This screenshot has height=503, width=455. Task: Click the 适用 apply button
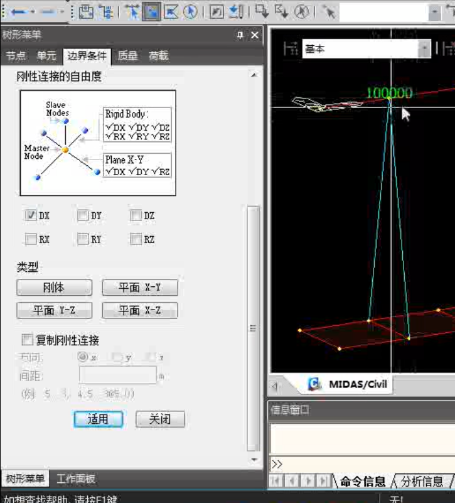click(x=98, y=419)
